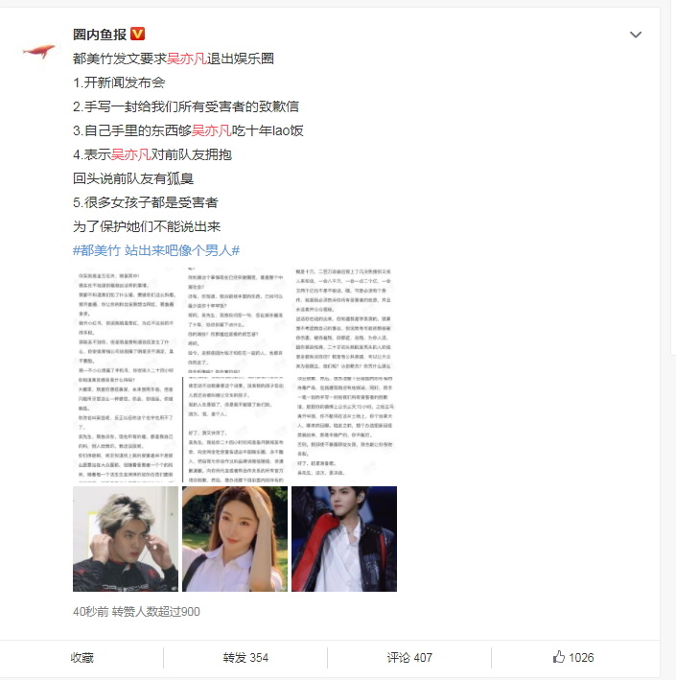Open photo of woman in white shirt
Image resolution: width=676 pixels, height=680 pixels.
[235, 539]
